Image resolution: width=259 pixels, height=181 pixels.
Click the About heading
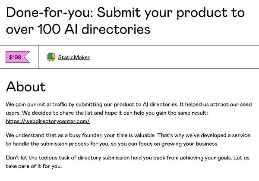tap(25, 87)
